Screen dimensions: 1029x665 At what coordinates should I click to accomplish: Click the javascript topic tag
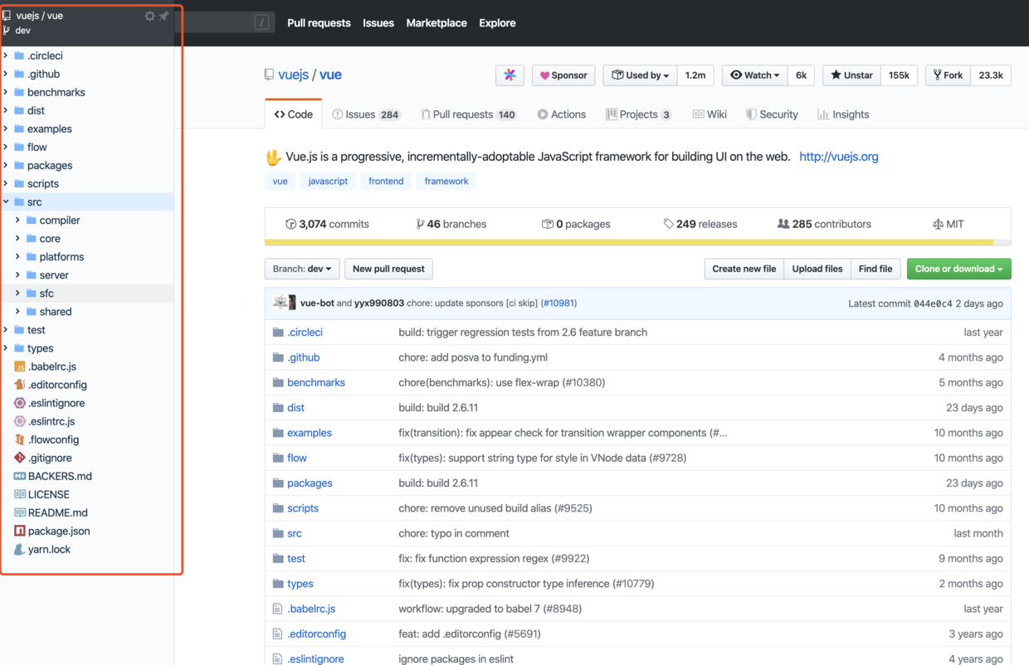pos(328,181)
